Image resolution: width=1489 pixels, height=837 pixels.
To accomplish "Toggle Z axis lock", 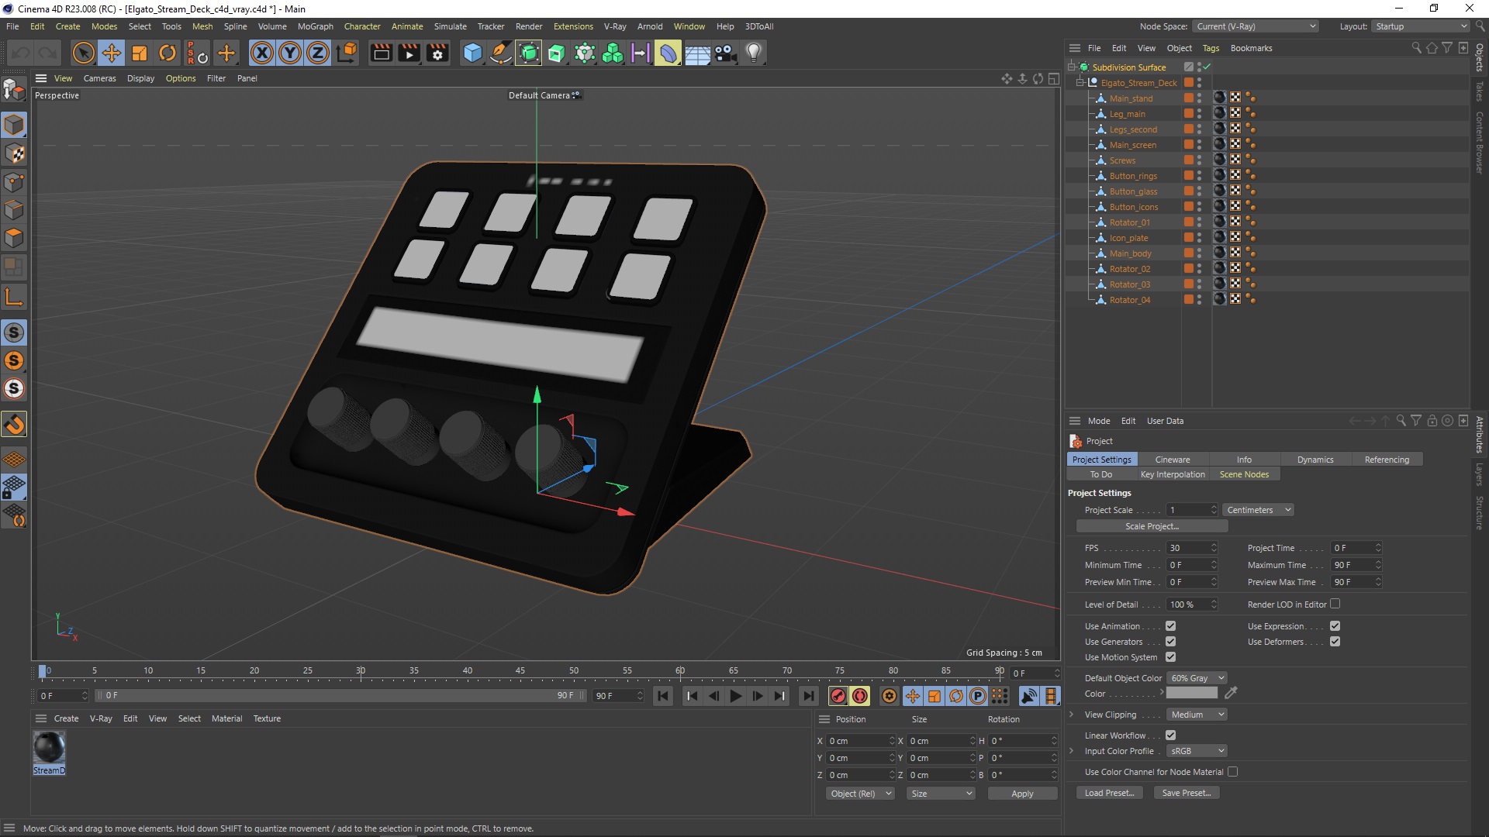I will [318, 53].
